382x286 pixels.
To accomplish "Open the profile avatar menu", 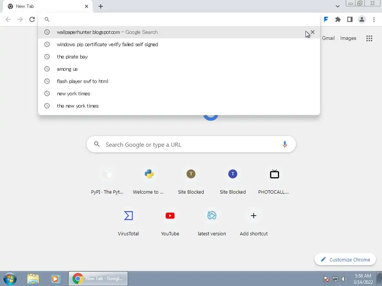I will 362,19.
